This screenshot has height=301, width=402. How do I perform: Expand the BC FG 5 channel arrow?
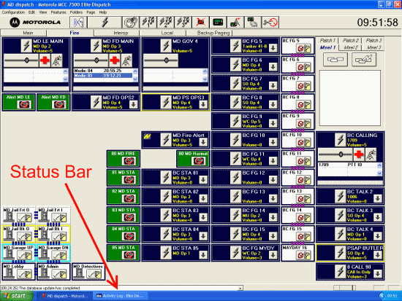pyautogui.click(x=273, y=48)
